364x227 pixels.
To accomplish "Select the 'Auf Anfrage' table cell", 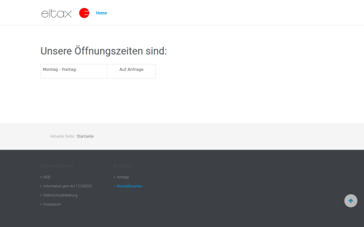I will (132, 71).
